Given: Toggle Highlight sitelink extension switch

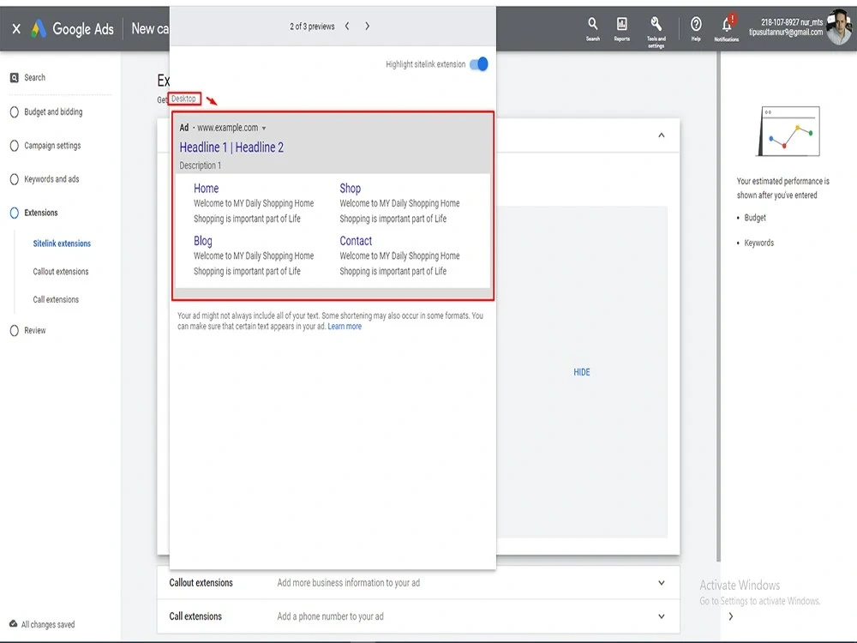Looking at the screenshot, I should pyautogui.click(x=479, y=64).
